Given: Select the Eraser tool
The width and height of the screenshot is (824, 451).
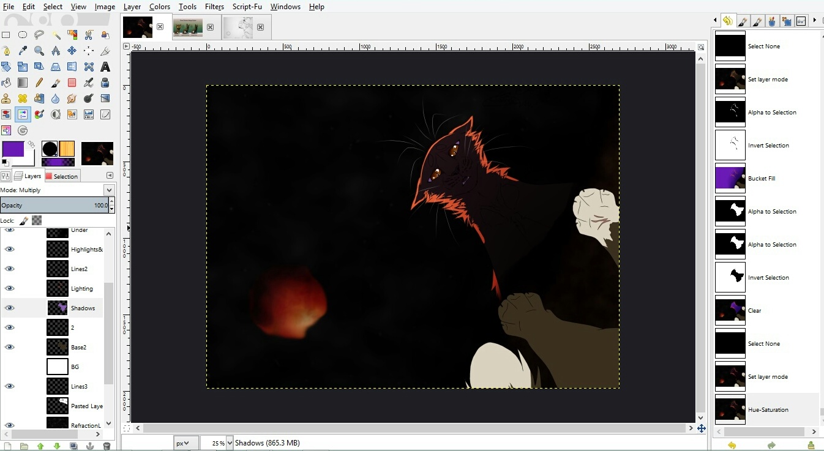Looking at the screenshot, I should (72, 83).
